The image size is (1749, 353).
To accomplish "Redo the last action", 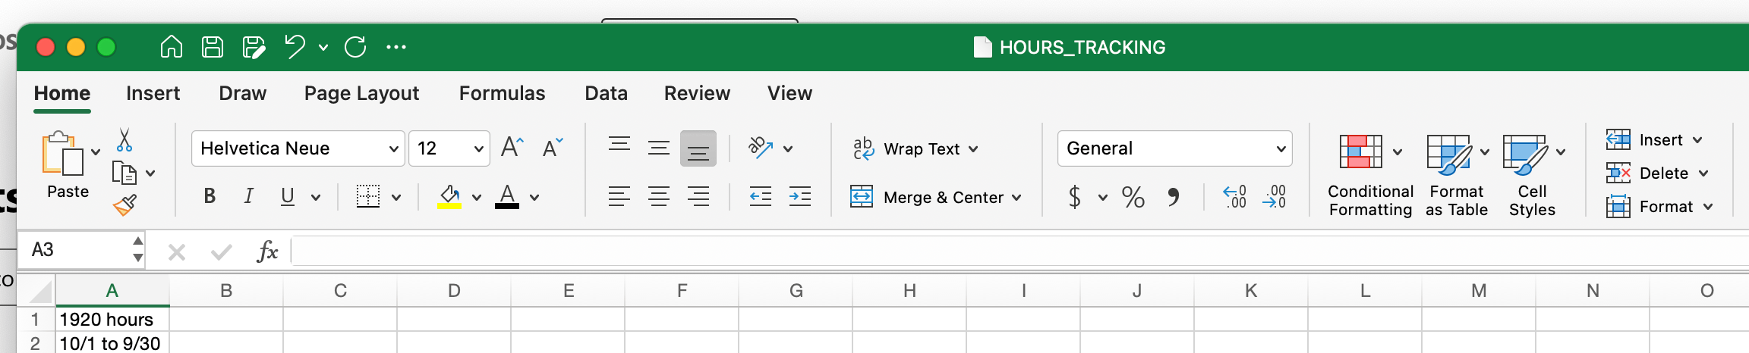I will point(355,47).
